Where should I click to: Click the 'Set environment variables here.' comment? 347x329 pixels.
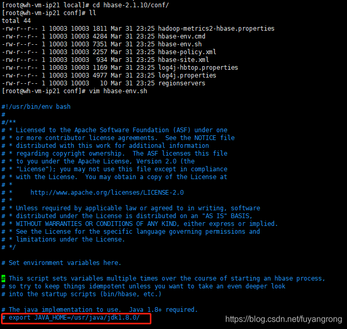point(61,263)
